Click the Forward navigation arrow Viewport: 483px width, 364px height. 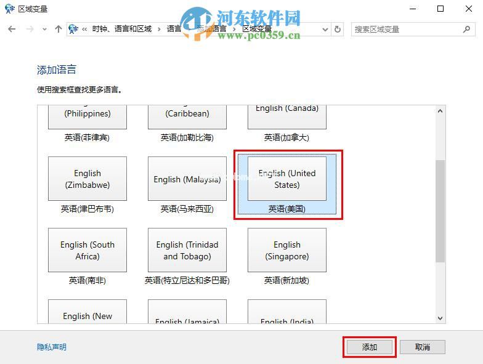pyautogui.click(x=30, y=30)
